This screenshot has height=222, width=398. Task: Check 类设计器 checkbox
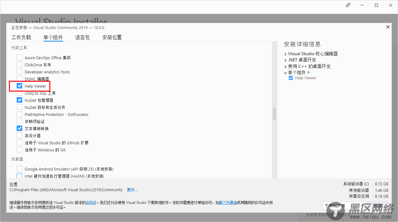(19, 135)
